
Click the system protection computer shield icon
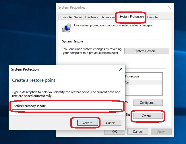click(x=67, y=28)
